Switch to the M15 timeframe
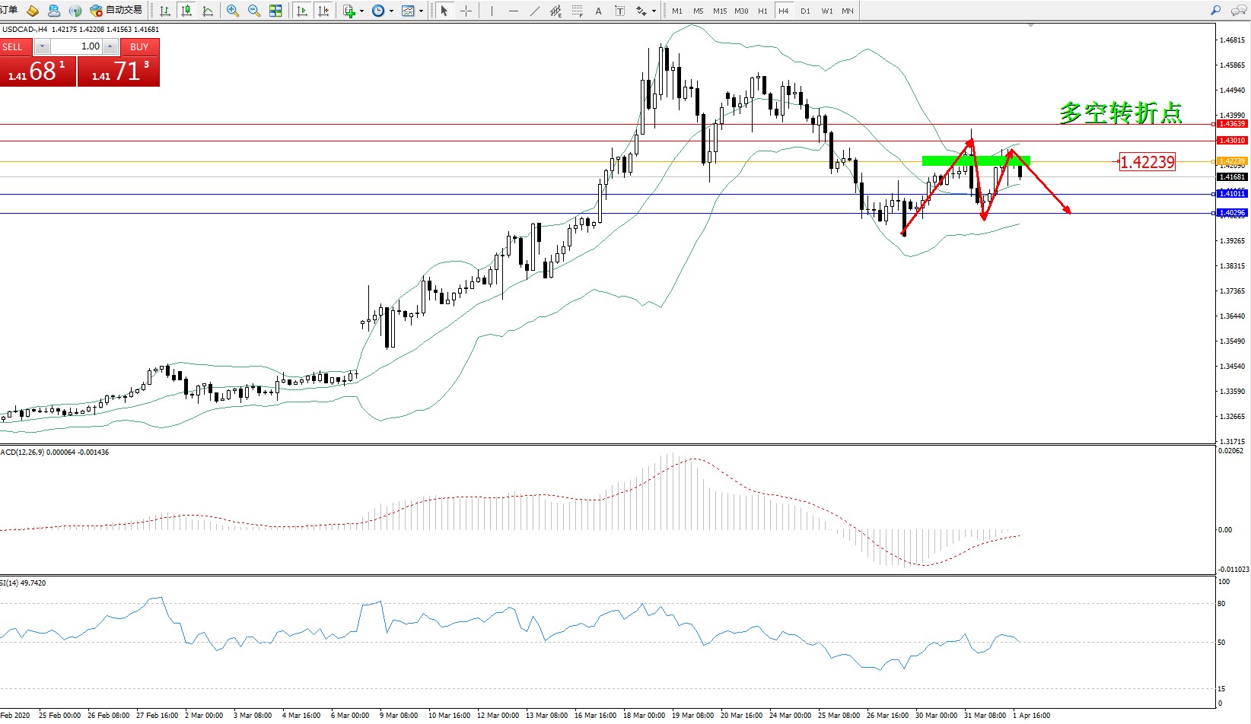The height and width of the screenshot is (724, 1251). [719, 11]
